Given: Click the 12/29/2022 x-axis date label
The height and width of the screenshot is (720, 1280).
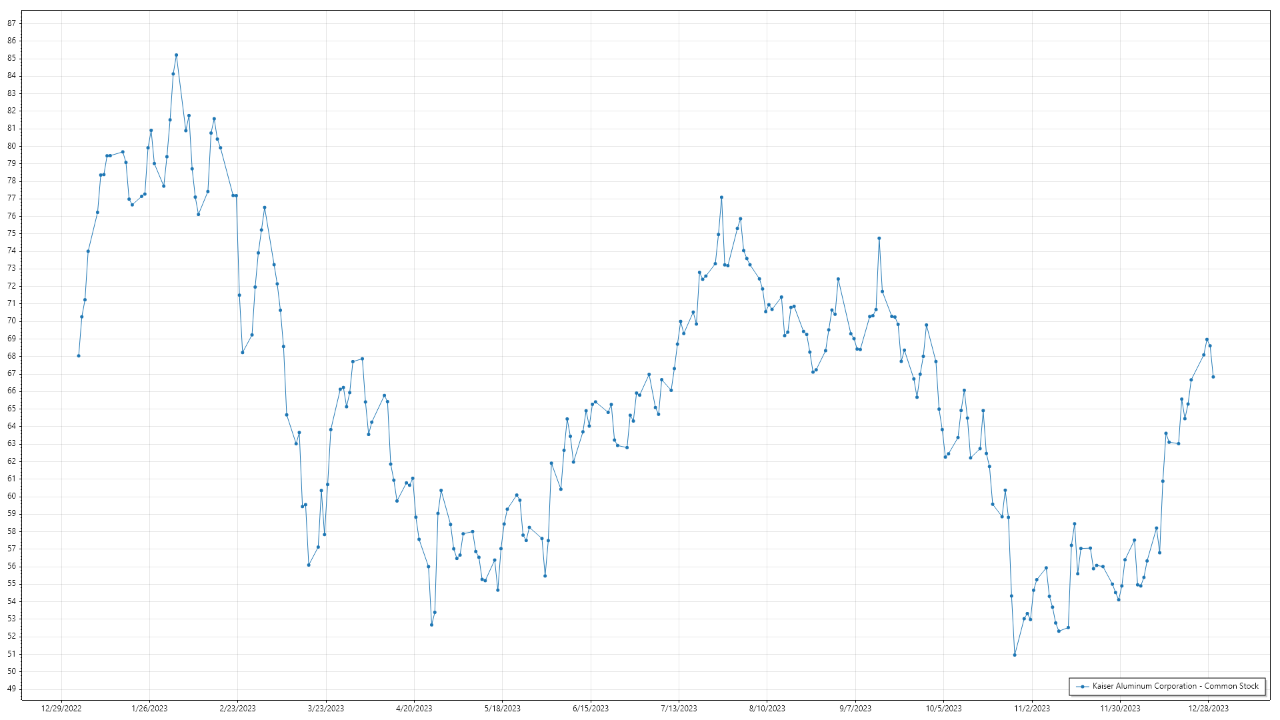Looking at the screenshot, I should 61,709.
